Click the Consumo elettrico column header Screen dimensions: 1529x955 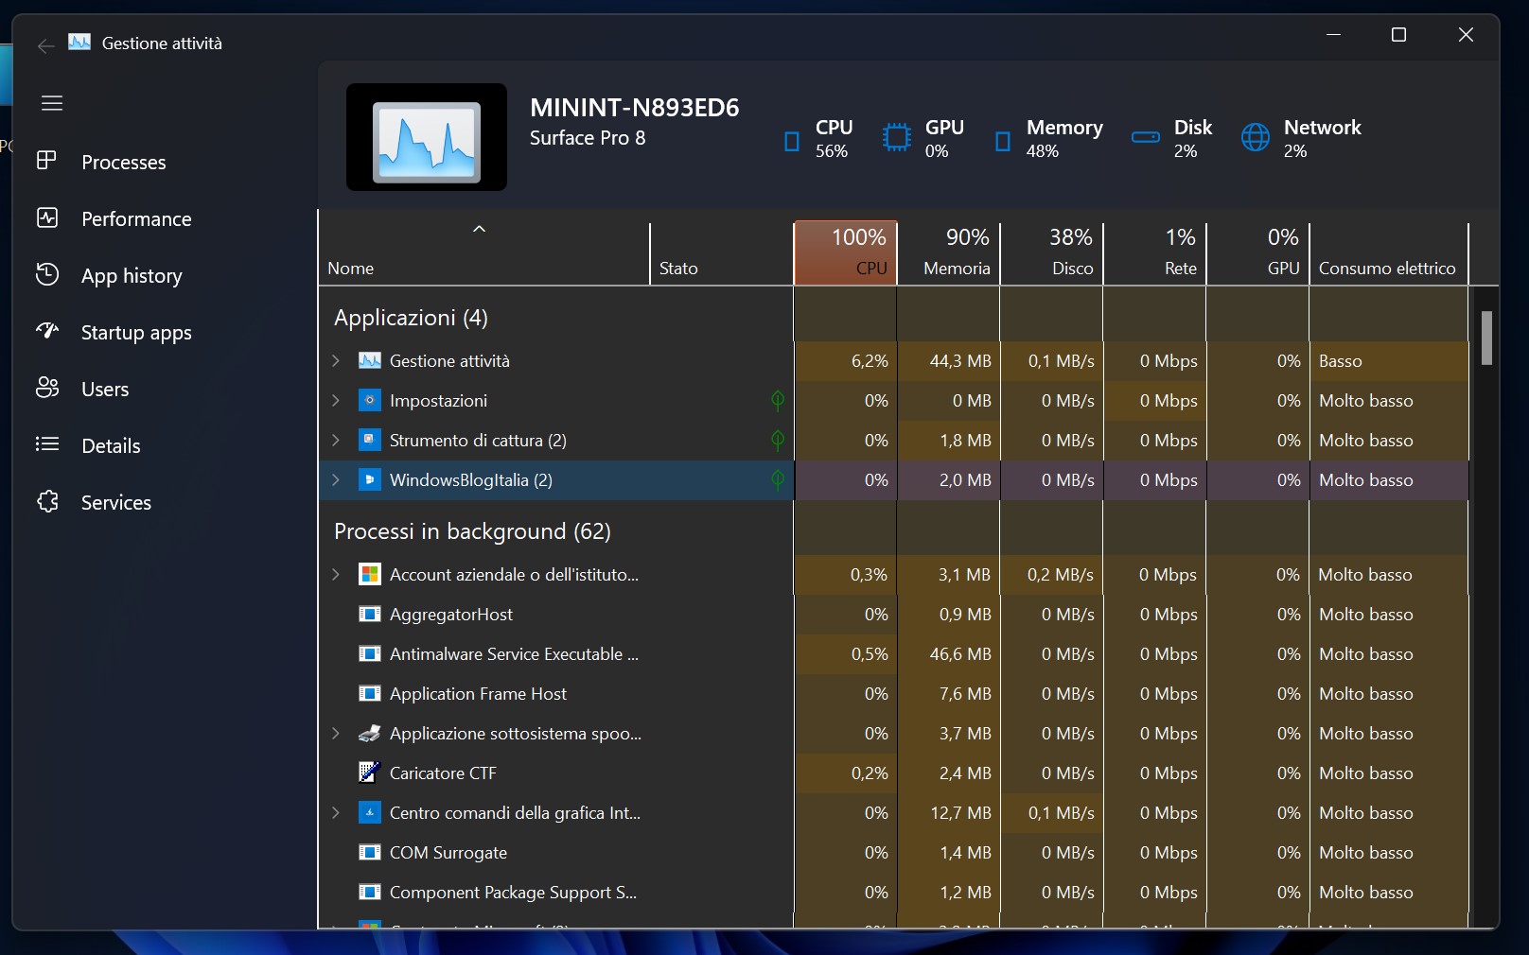point(1387,268)
